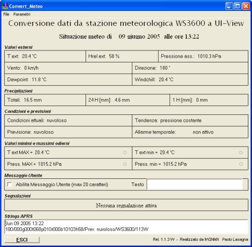
Task: Open the File menu
Action: pos(6,14)
